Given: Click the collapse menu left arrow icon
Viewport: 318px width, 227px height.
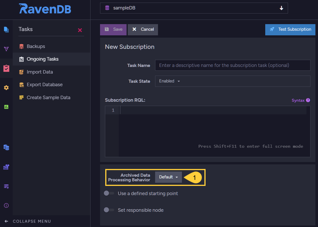Looking at the screenshot, I should point(6,221).
